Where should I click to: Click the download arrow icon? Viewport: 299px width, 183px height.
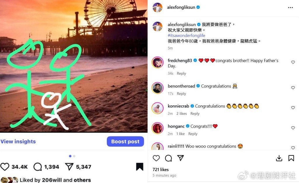pos(279,158)
